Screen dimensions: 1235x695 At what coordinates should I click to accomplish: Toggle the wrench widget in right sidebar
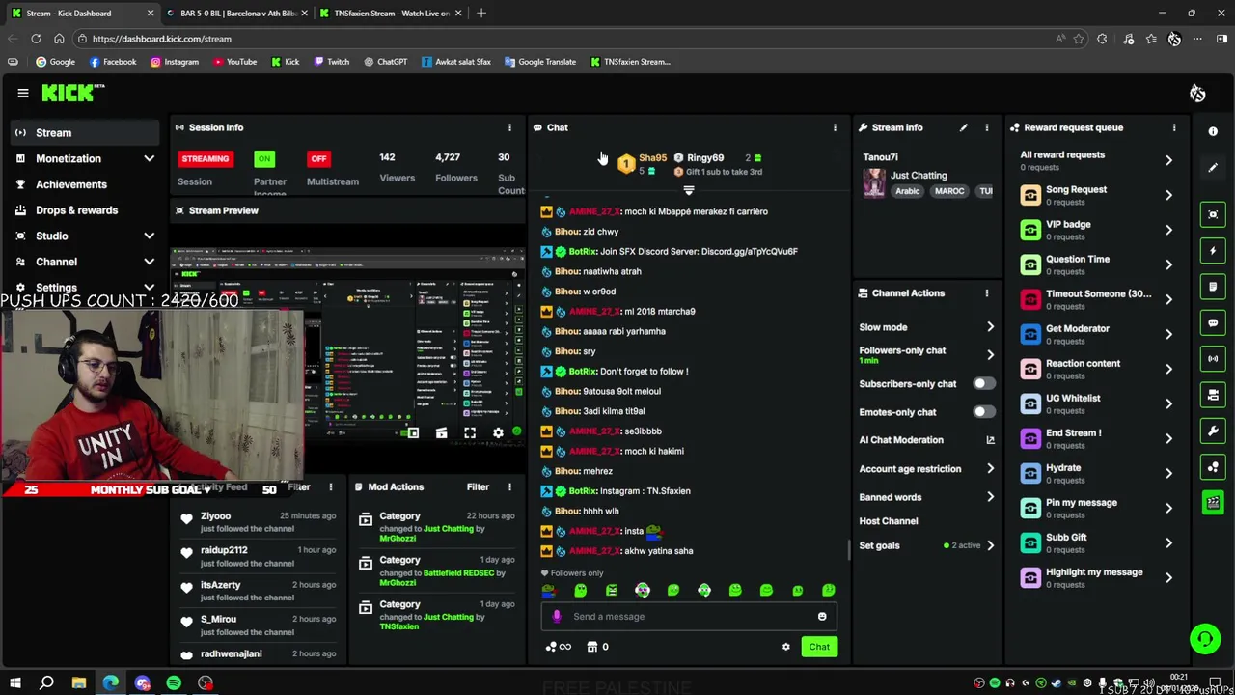pos(1213,431)
